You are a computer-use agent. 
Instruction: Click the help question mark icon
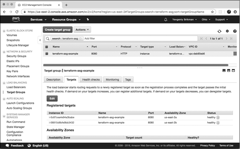pyautogui.click(x=235, y=31)
